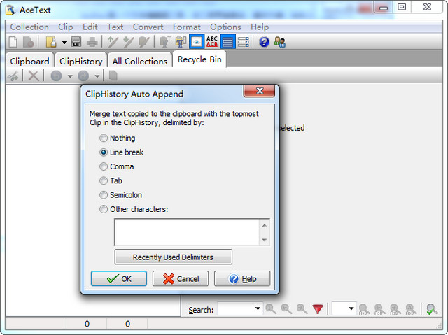Open Recently Used Delimiters list
Viewport: 448px width, 335px height.
(173, 257)
